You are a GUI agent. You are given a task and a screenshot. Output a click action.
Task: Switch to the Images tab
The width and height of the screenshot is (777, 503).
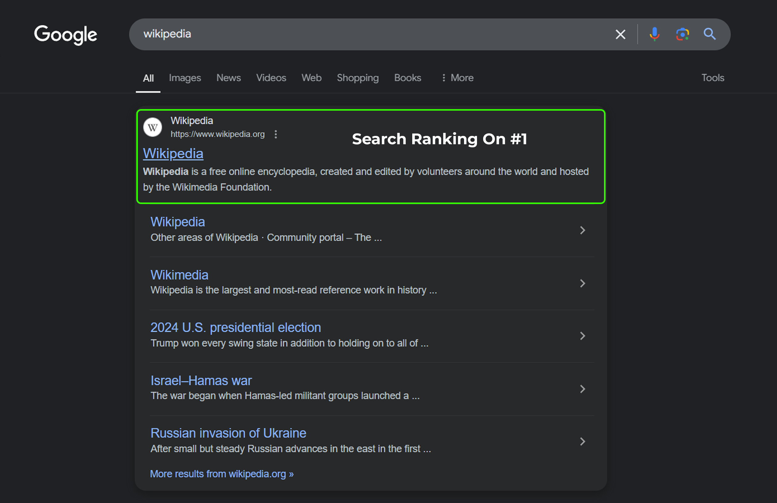(185, 78)
